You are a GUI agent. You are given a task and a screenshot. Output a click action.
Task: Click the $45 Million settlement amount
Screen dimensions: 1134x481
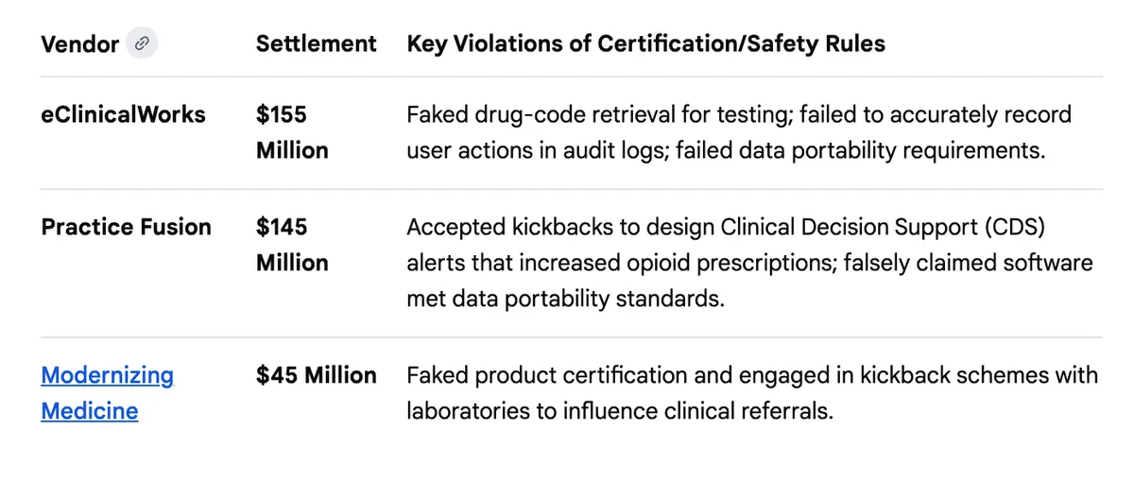click(316, 375)
